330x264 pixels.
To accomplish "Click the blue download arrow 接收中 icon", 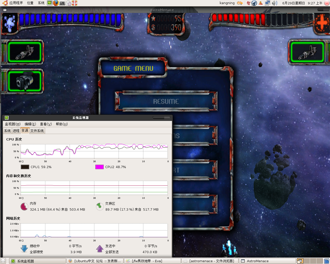I will click(24, 249).
